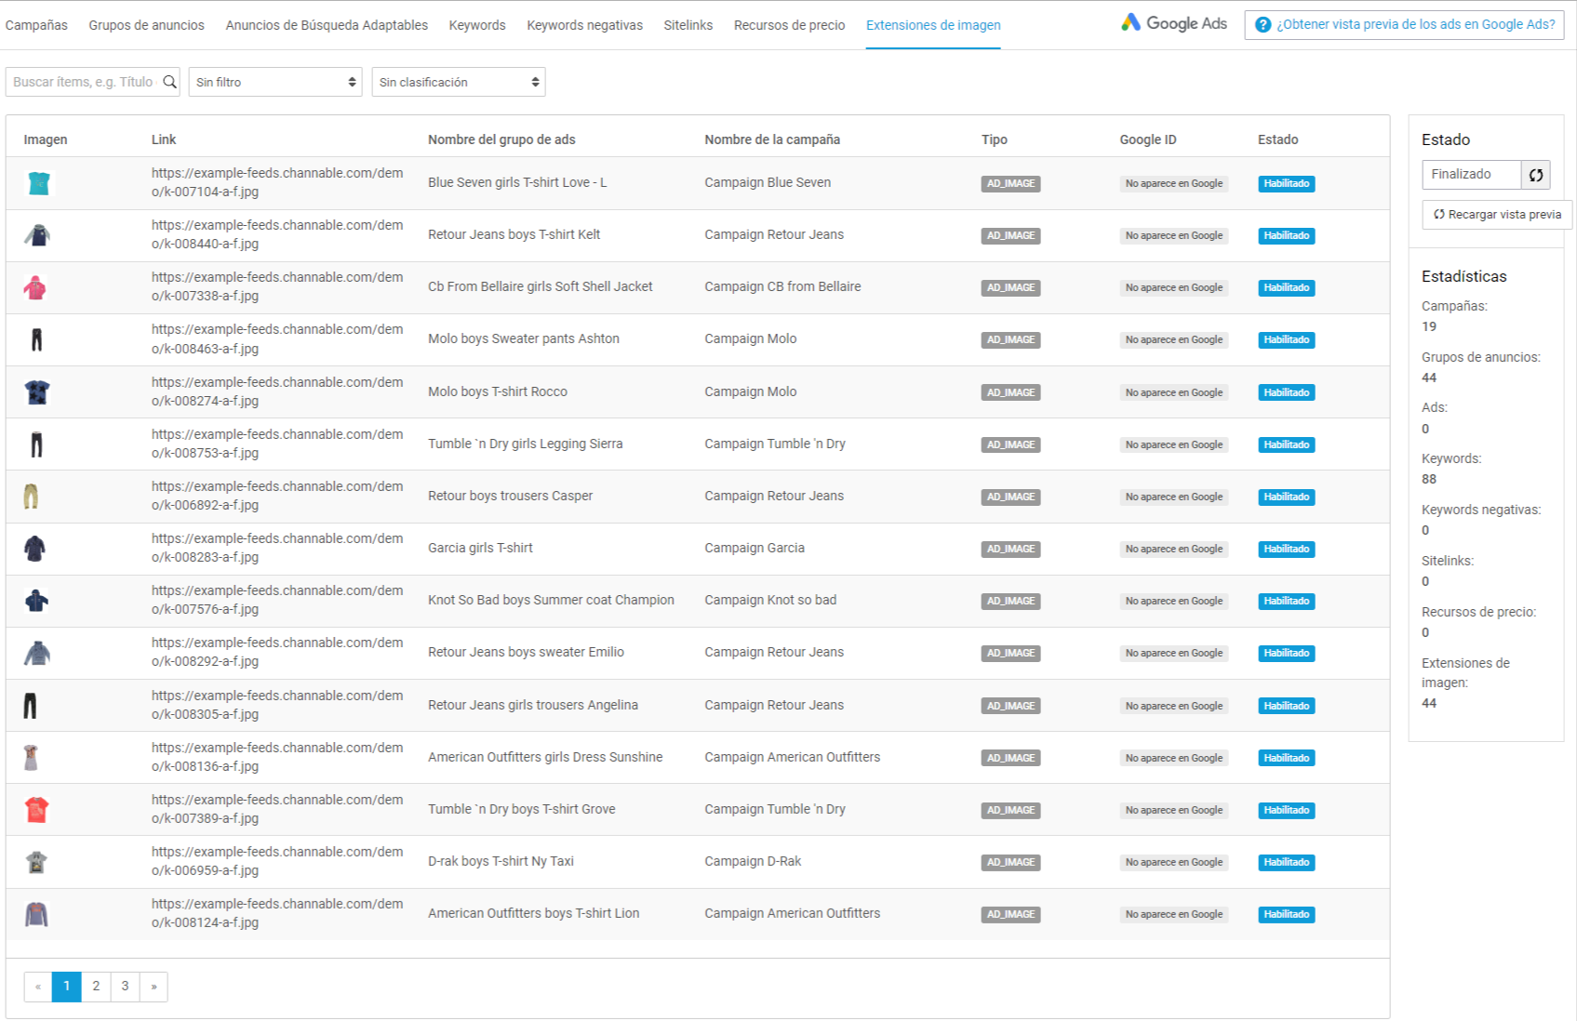
Task: Select the Extensiones de imagen tab
Action: click(933, 25)
